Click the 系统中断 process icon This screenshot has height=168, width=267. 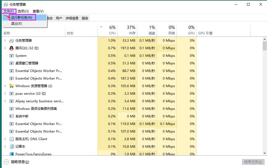click(x=11, y=116)
